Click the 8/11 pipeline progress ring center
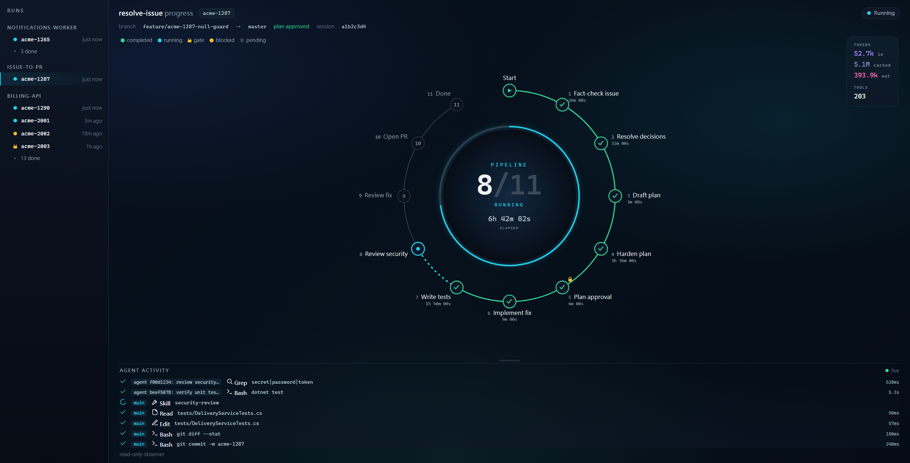 pos(509,196)
